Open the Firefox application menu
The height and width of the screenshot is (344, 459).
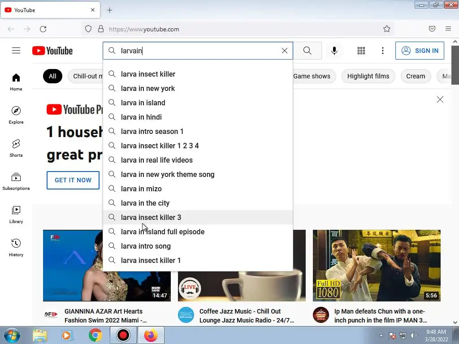448,29
